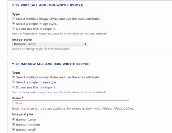Collapse the 1X NARROW breakpoint fieldset

51,64
